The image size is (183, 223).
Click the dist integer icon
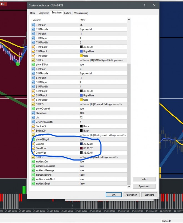coord(33,117)
